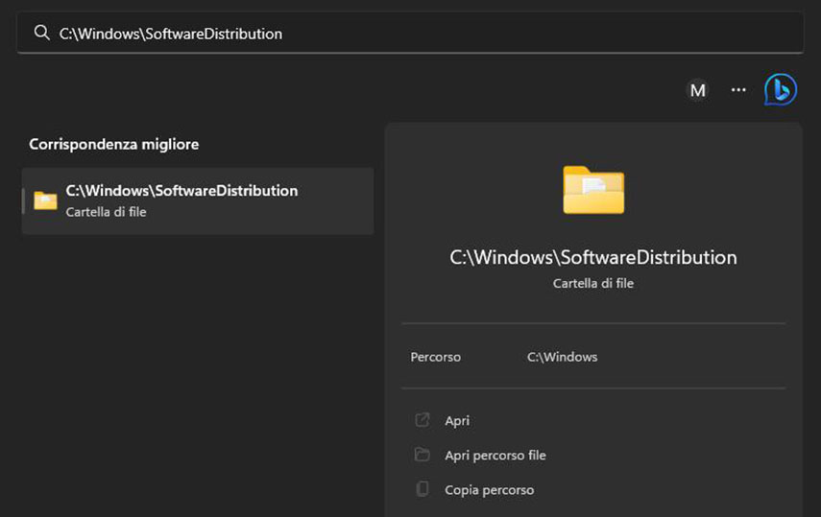Select the SoftwareDistribution best match result

point(198,200)
